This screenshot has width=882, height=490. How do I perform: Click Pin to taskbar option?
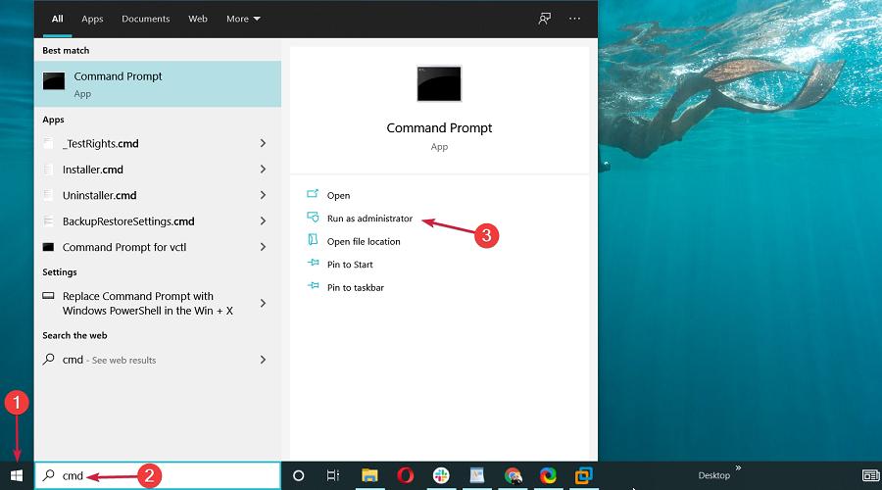click(x=355, y=287)
